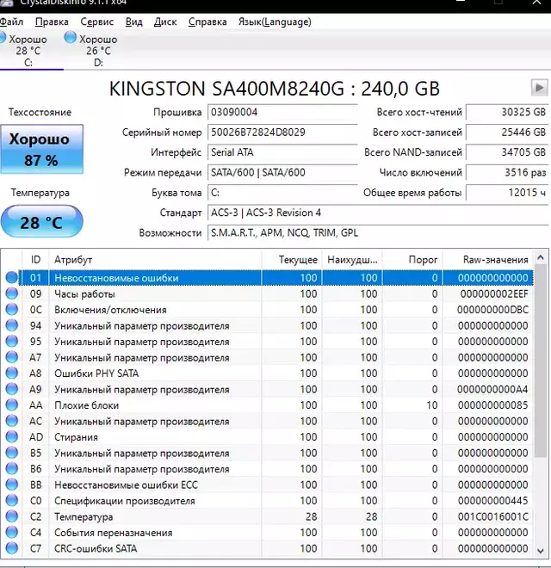Viewport: 551px width, 568px height.
Task: Click total host writes value 25446 GB
Action: coord(507,133)
